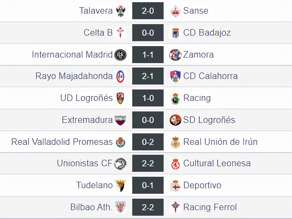The width and height of the screenshot is (292, 219).
Task: Click the Extremadura club badge
Action: tap(120, 120)
